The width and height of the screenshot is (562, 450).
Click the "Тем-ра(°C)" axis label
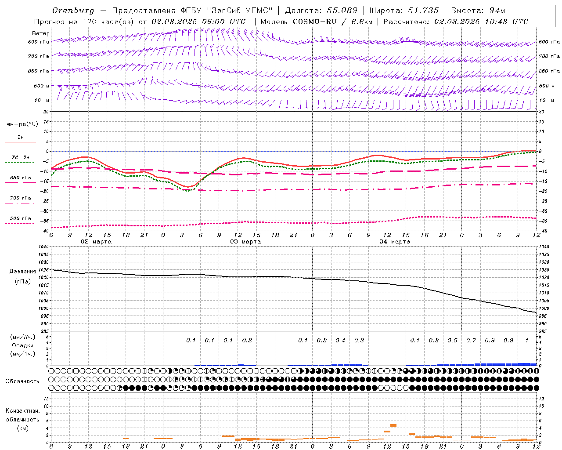[x=21, y=124]
